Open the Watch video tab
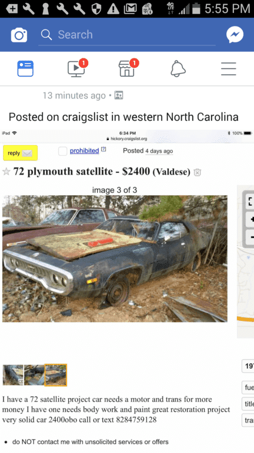254x453 pixels. [x=76, y=68]
